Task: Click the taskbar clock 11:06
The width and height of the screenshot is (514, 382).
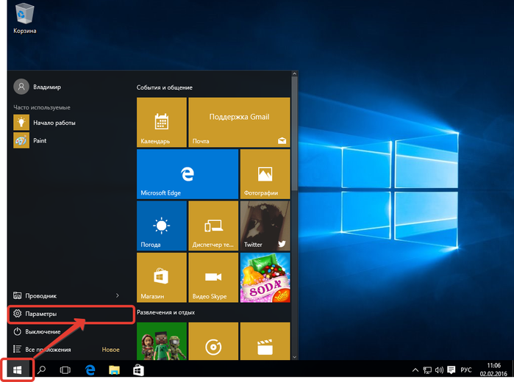Action: 493,370
